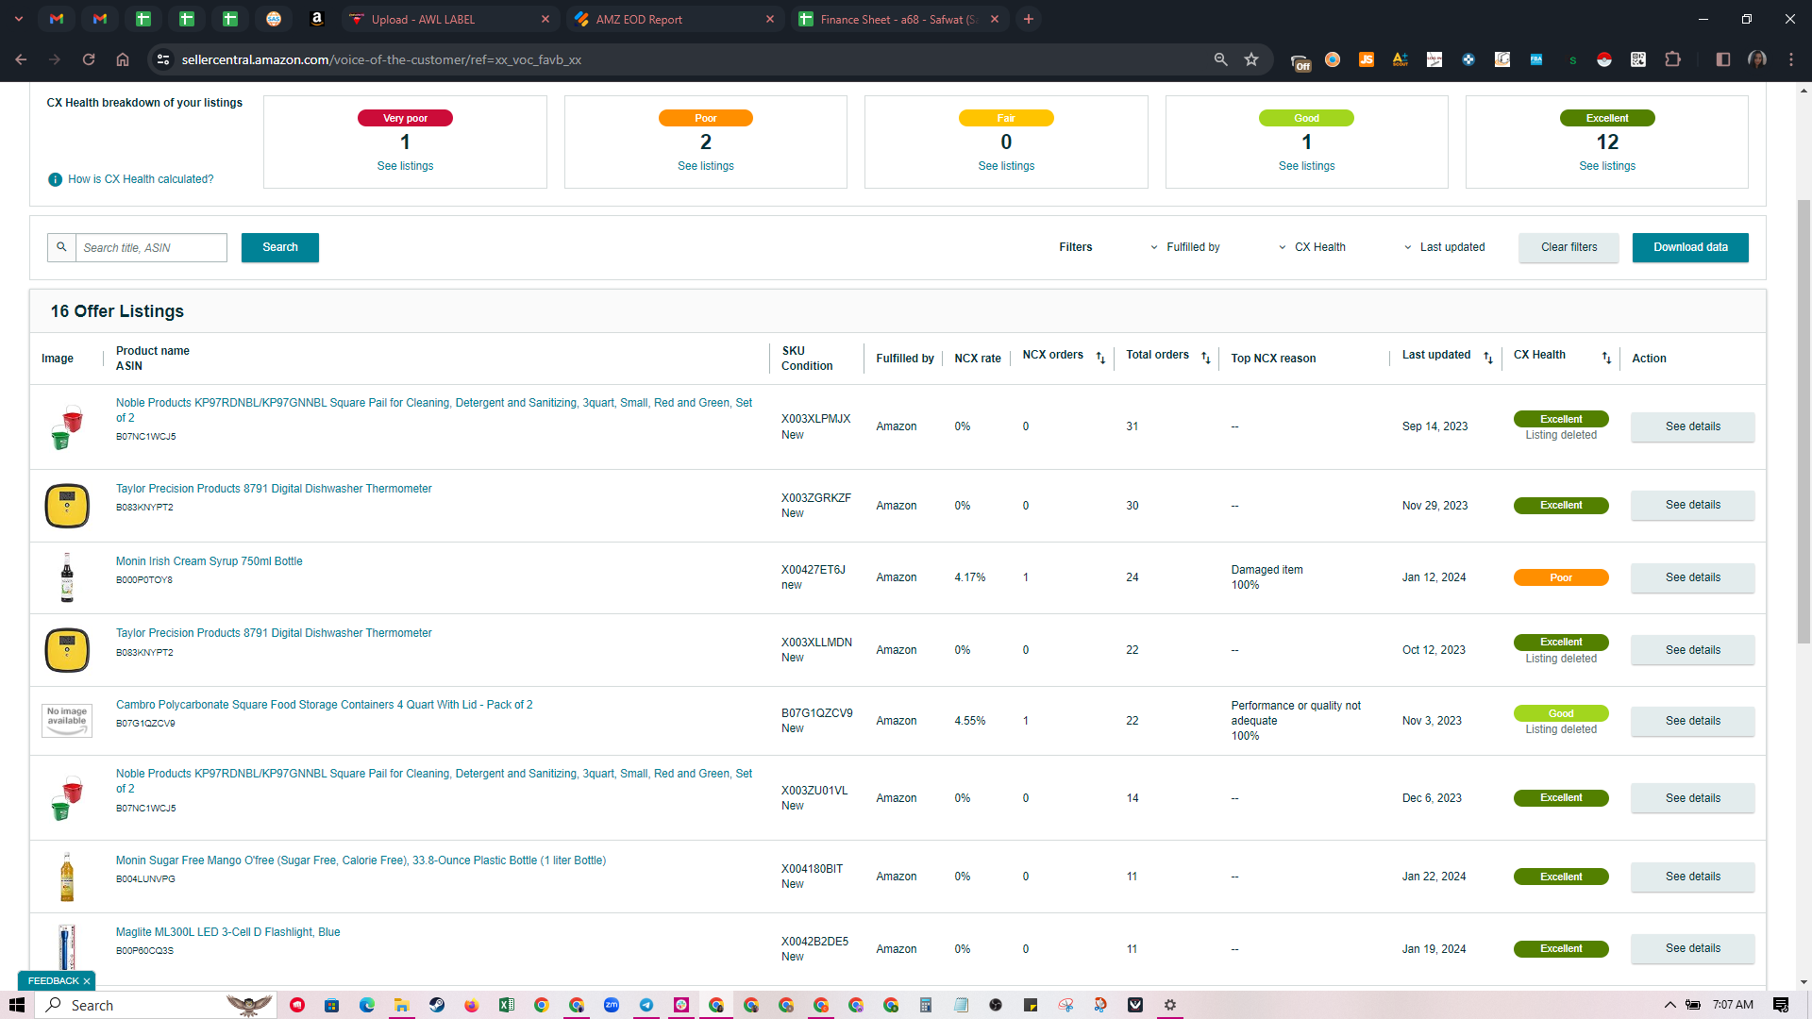Focus the Search title, ASIN input field
This screenshot has width=1812, height=1019.
coord(151,247)
